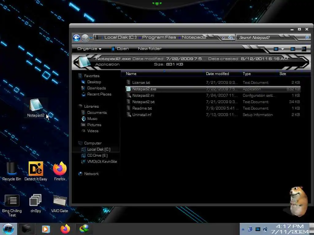Select the Notepad2.exe file icon
Viewport: 314px width, 235px height.
point(128,89)
